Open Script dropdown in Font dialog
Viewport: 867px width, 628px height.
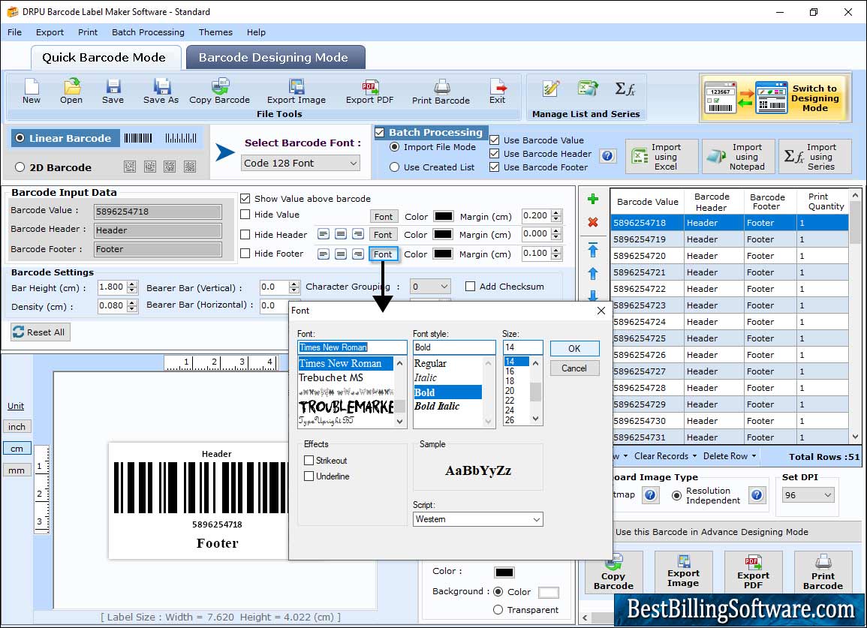pos(477,519)
